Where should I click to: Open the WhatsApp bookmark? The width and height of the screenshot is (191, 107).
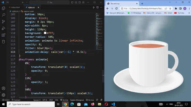click(134, 13)
